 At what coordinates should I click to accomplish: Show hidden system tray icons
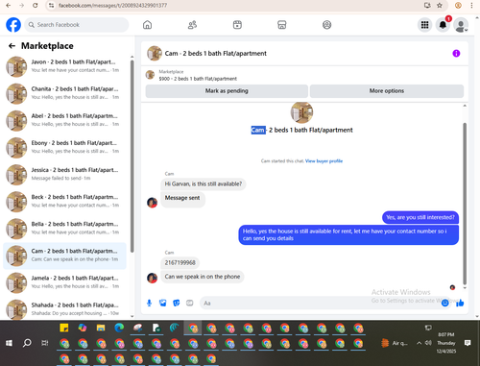click(x=419, y=343)
